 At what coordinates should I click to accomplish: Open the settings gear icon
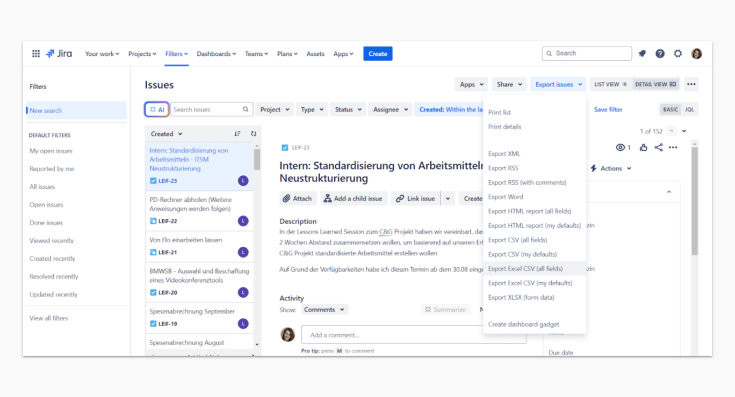678,54
